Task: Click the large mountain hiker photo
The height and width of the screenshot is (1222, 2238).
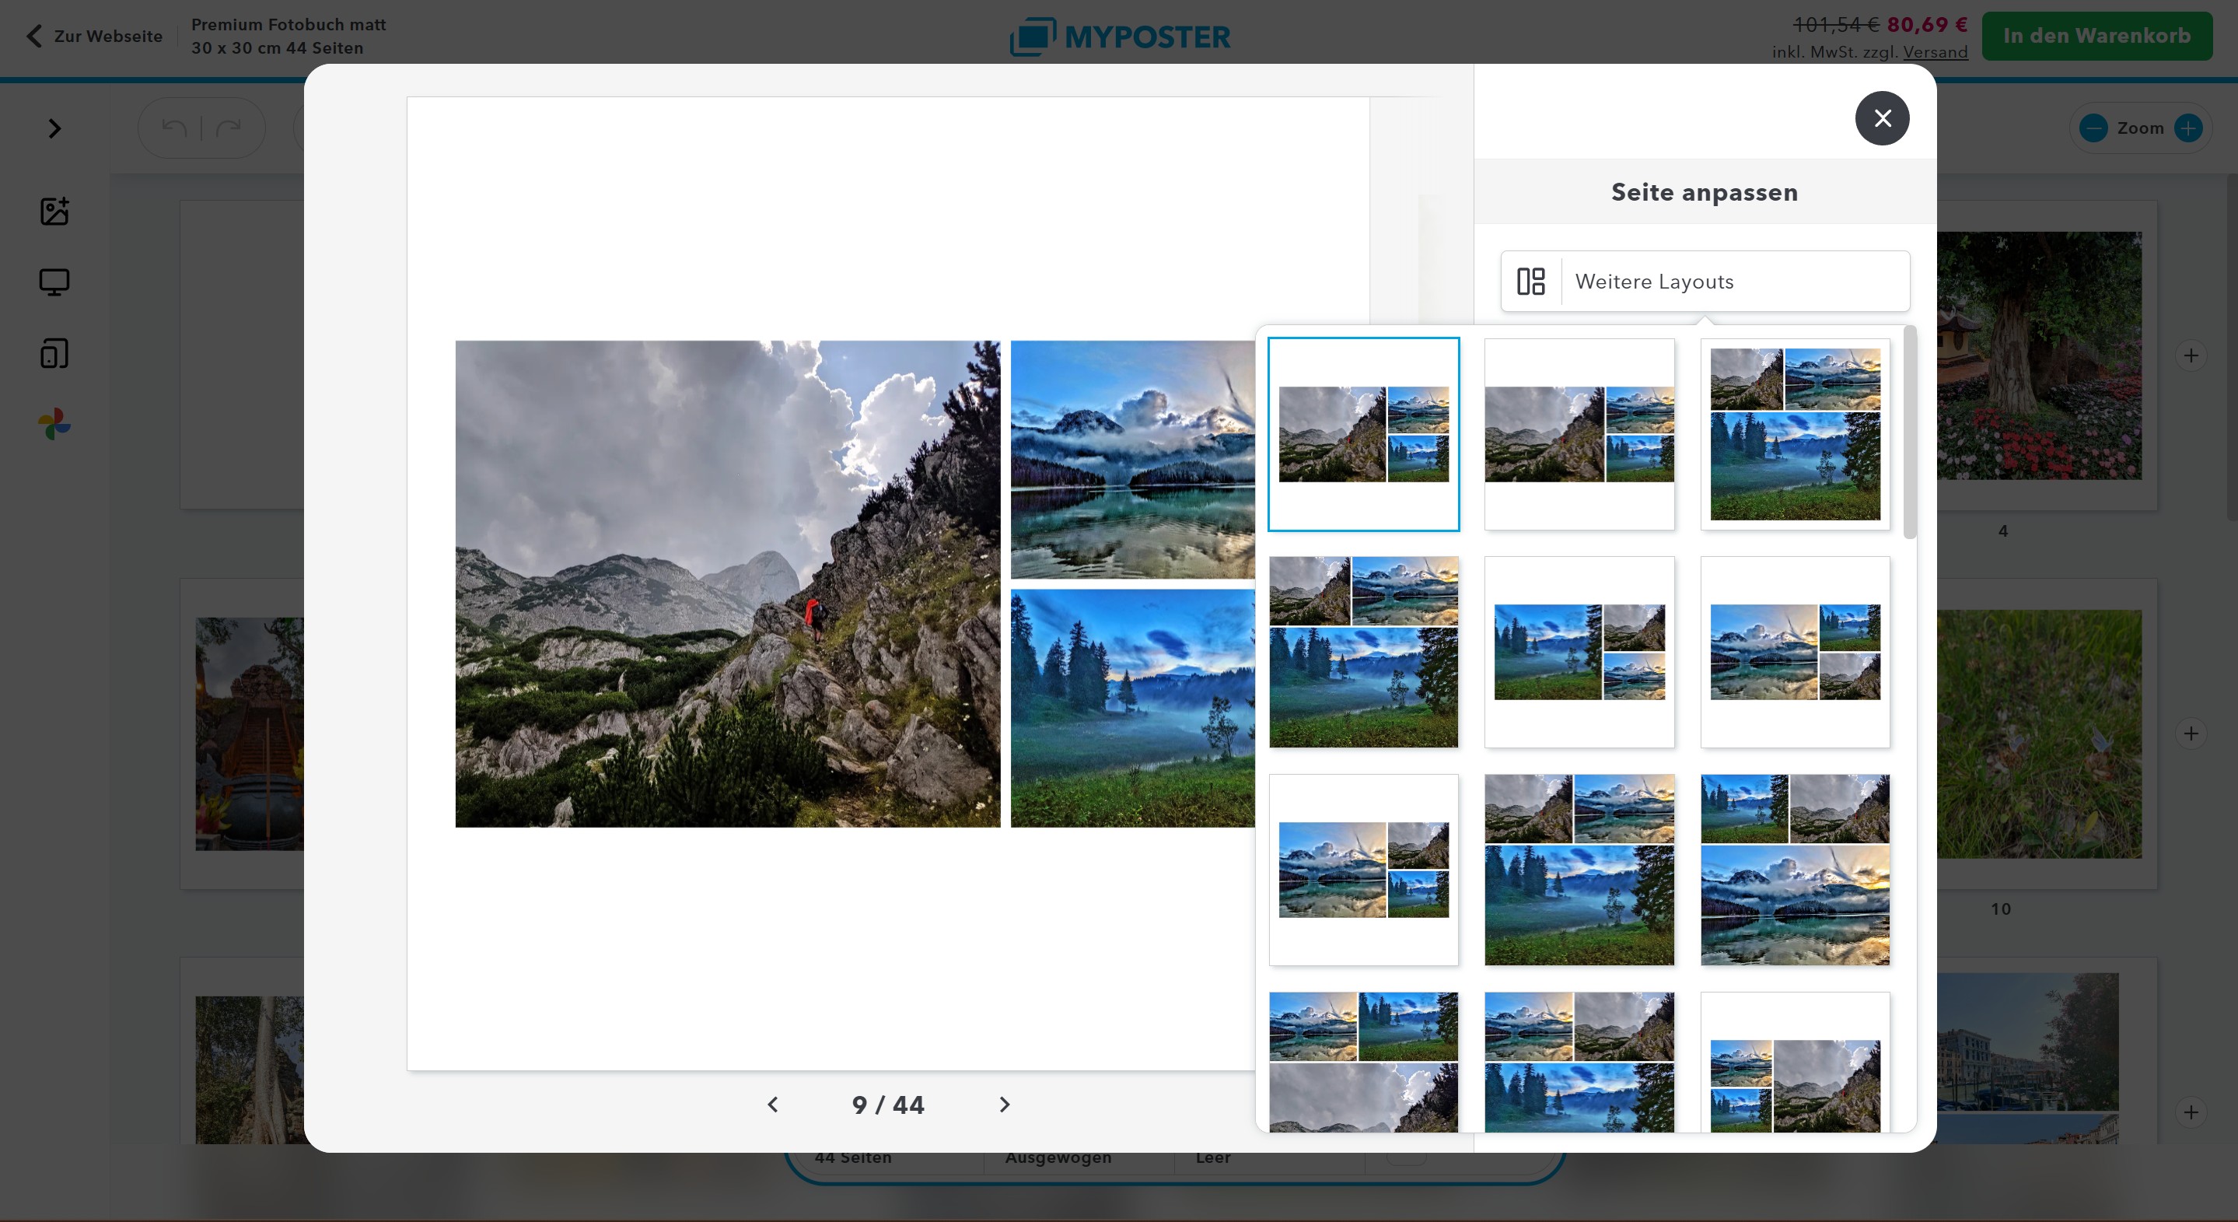Action: point(727,584)
